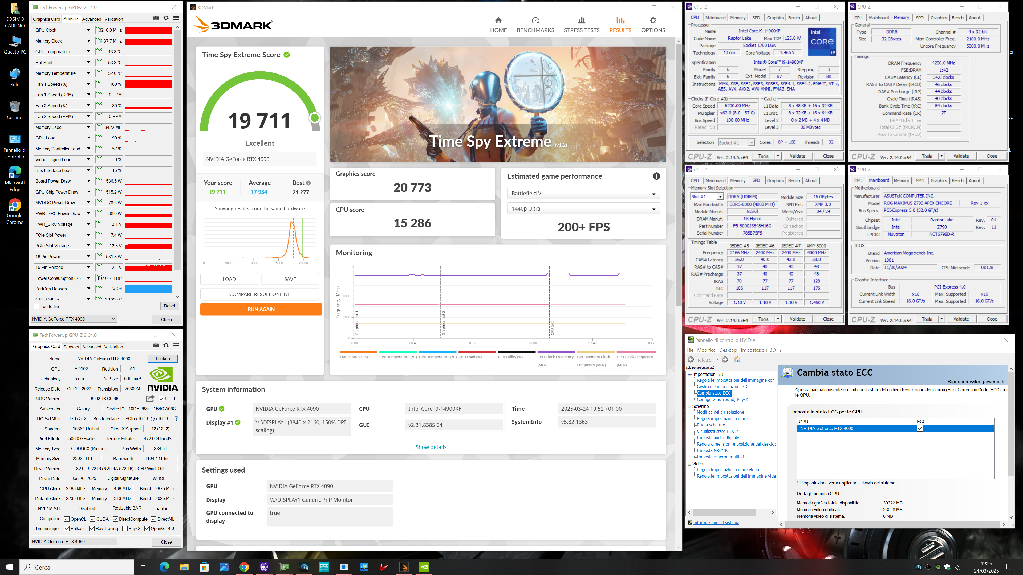Toggle Log to file checkbox in GPU-Z

coord(37,306)
